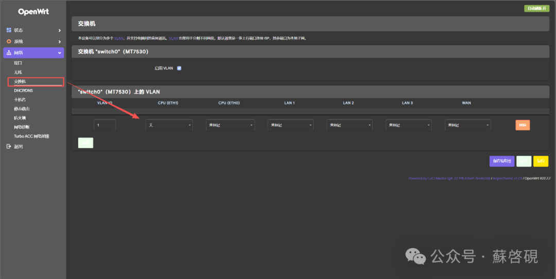The image size is (556, 279).
Task: Open the 网络诊断 diagnostics page
Action: coord(22,127)
